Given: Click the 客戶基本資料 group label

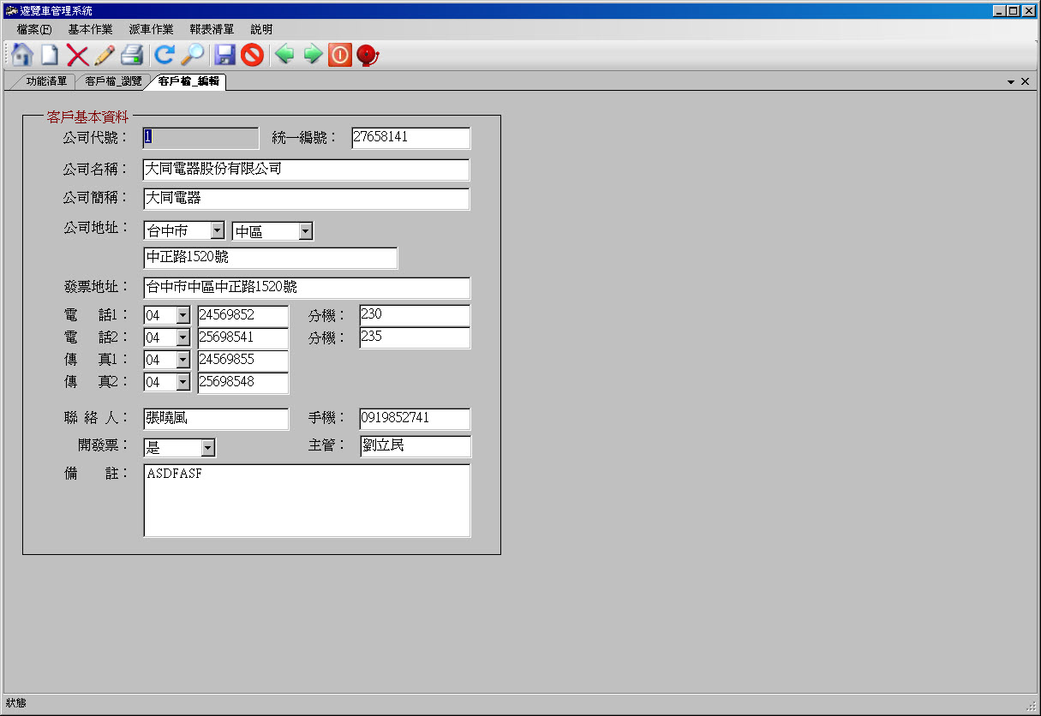Looking at the screenshot, I should point(87,116).
